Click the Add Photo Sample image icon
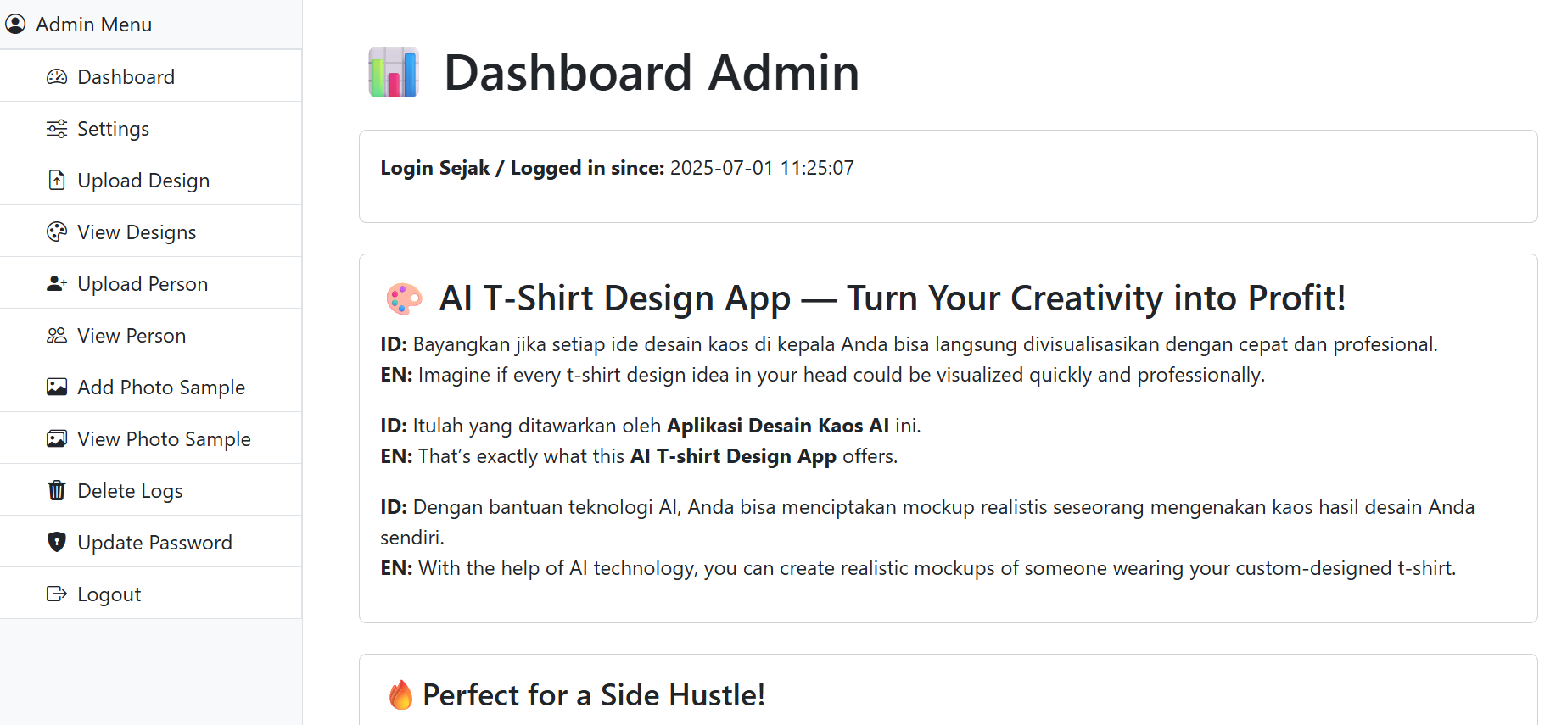The height and width of the screenshot is (725, 1567). [x=57, y=388]
